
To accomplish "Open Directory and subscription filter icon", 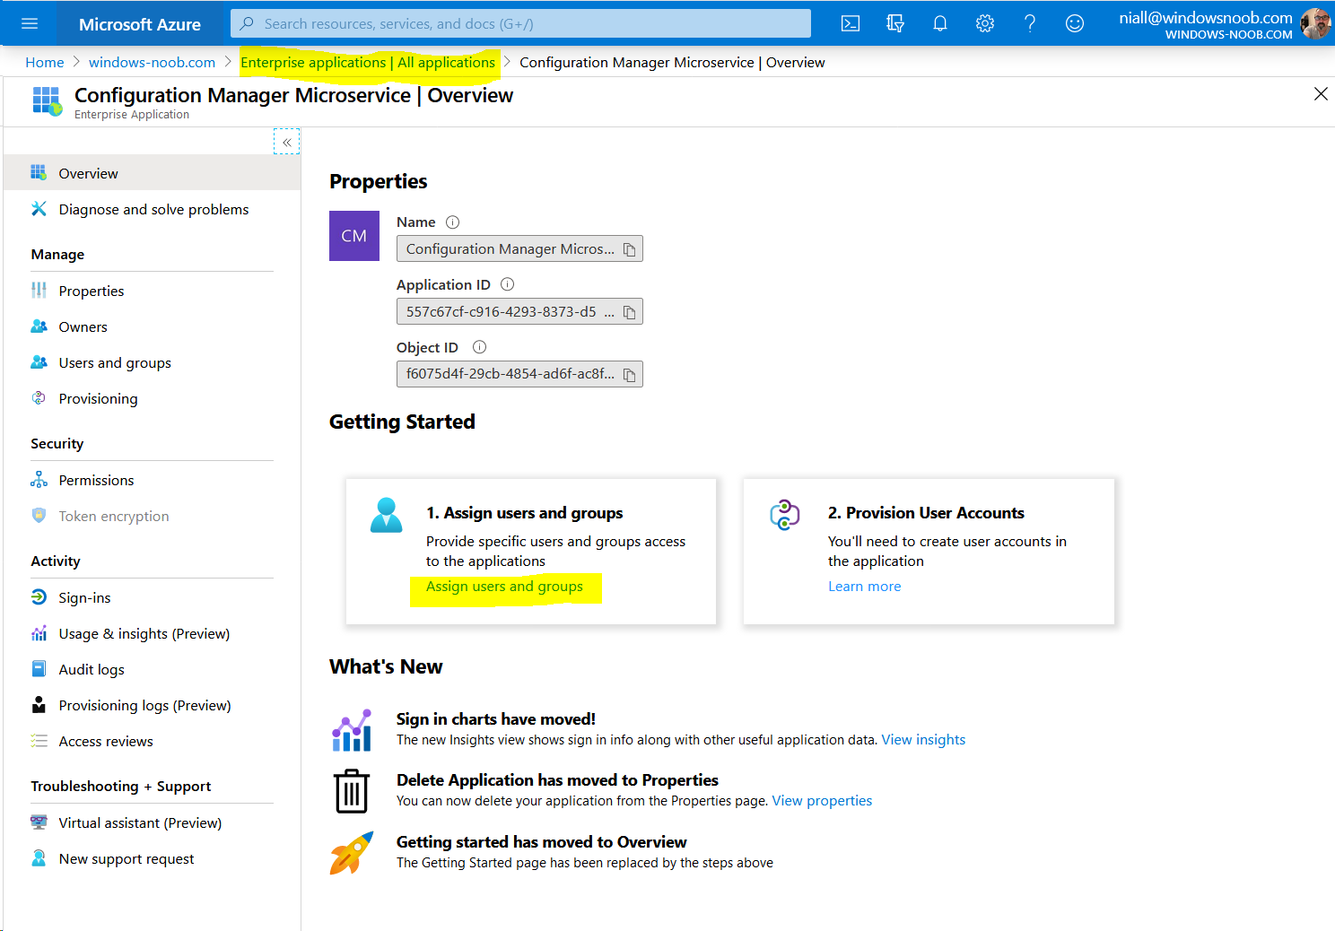I will coord(895,23).
